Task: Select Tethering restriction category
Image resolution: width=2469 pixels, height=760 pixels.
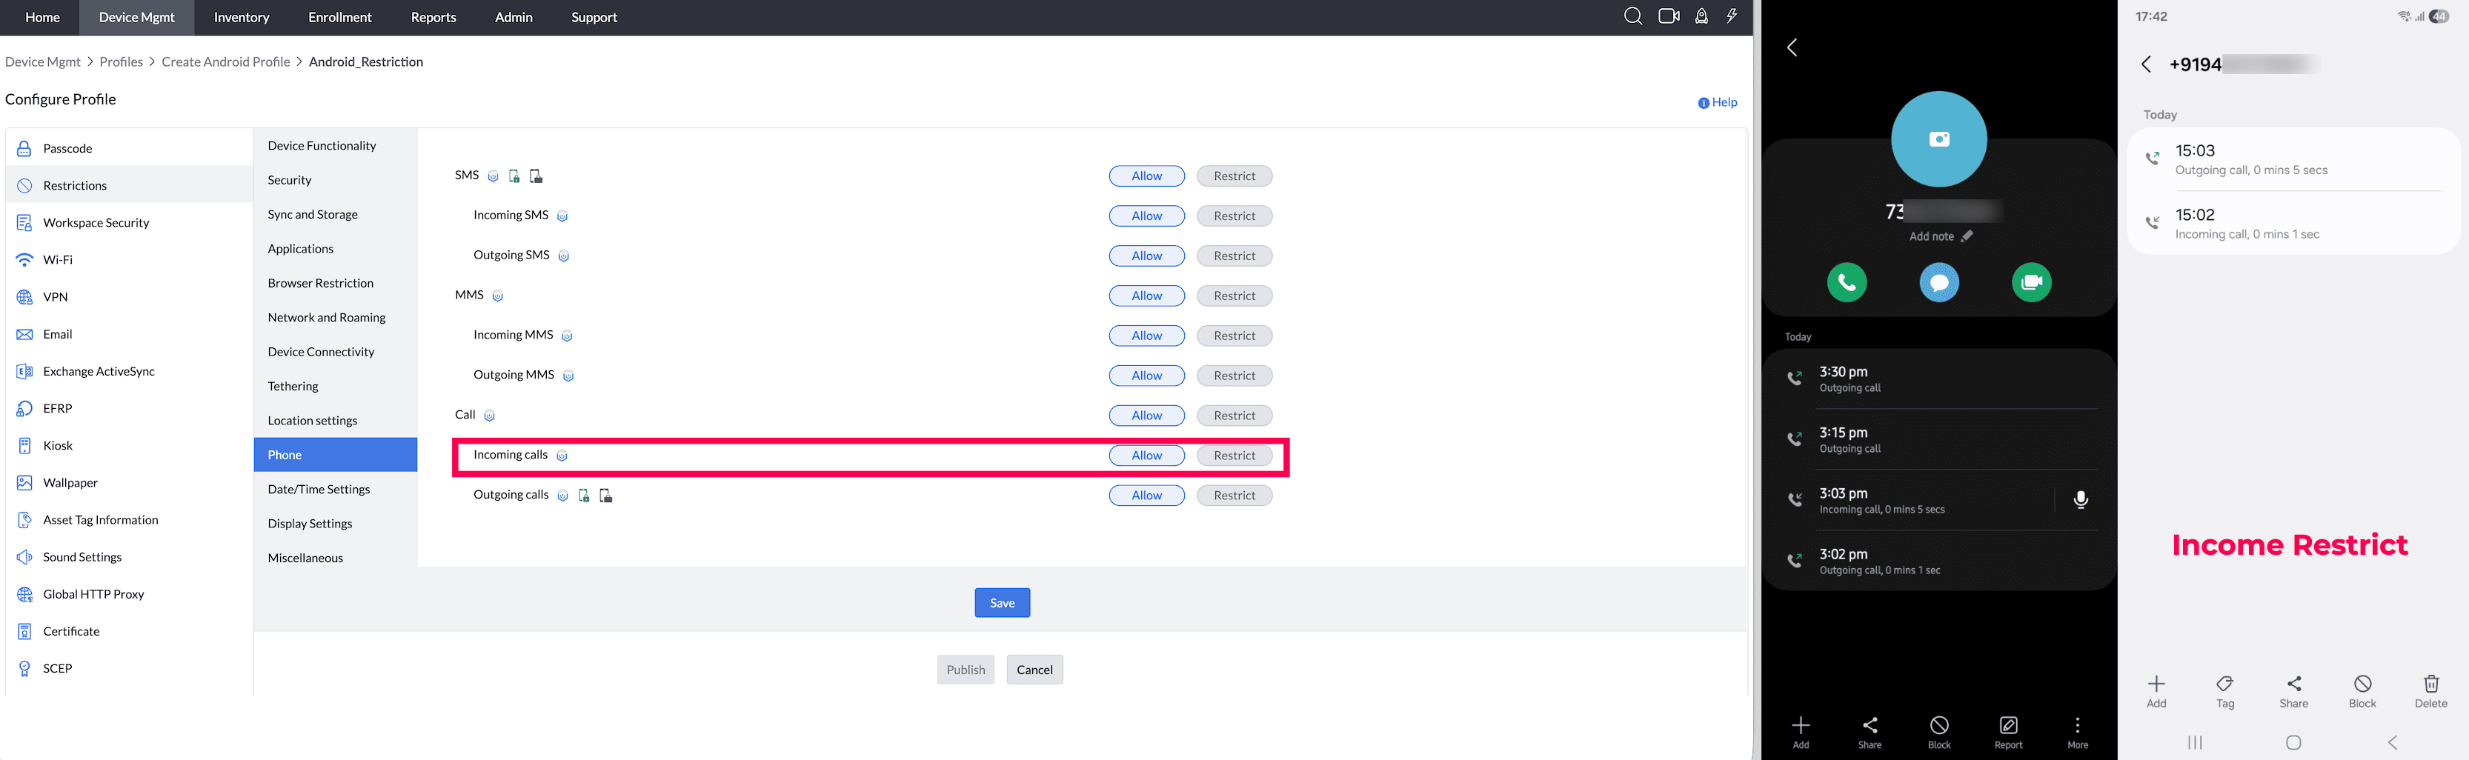Action: (293, 386)
